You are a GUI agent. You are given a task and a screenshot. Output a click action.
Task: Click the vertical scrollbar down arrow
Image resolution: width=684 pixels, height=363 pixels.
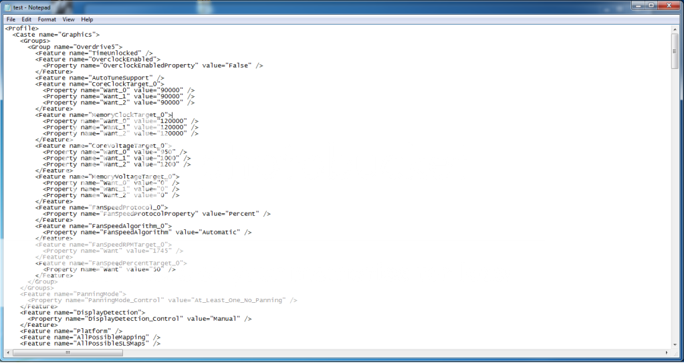[x=675, y=345]
